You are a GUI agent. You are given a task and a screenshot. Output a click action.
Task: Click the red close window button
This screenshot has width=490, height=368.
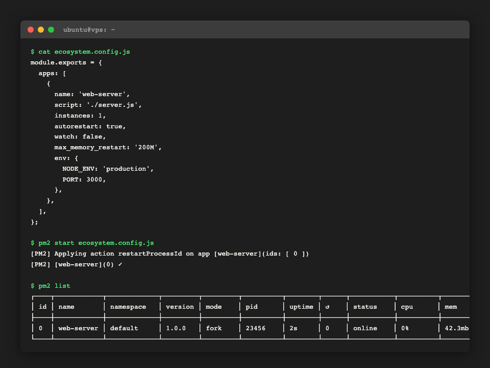click(31, 30)
